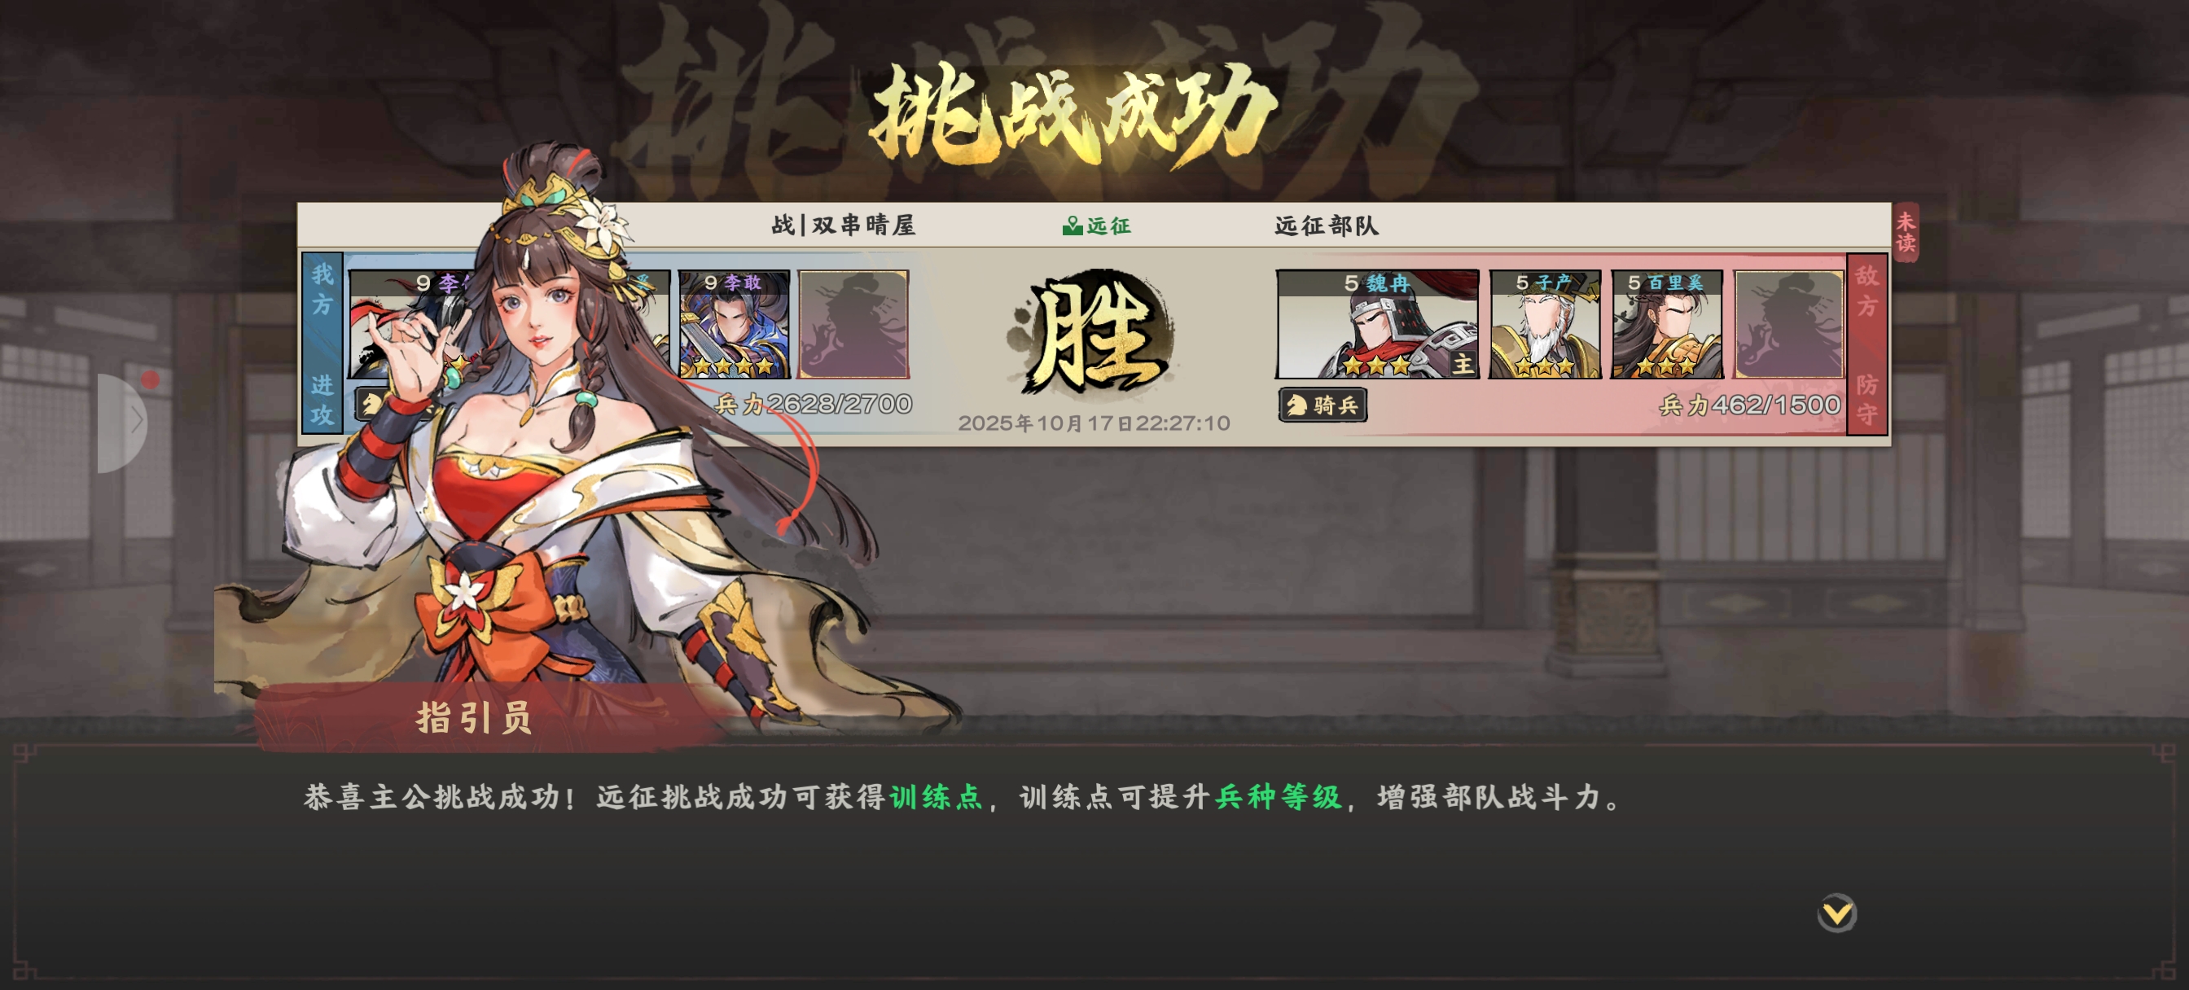This screenshot has width=2189, height=990.
Task: Click the 远征部队 expedition troop label
Action: (x=1326, y=226)
